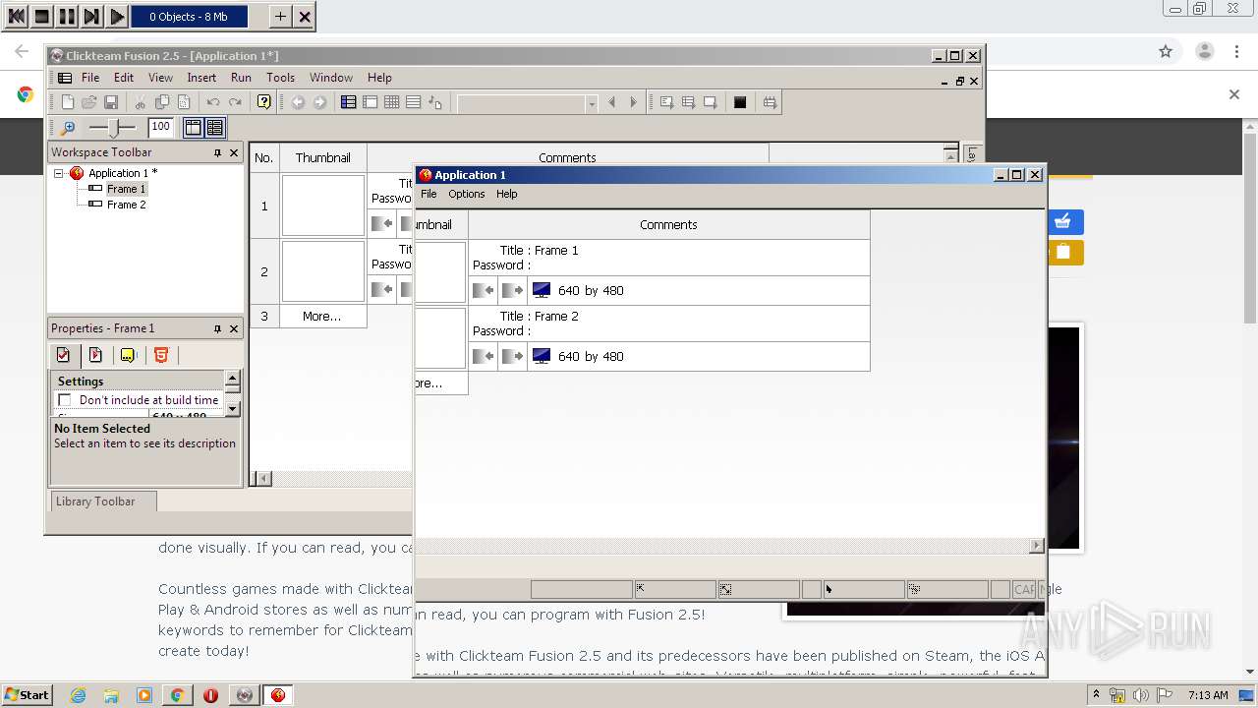Click the zoom magnifier icon
Screen dimensions: 1258x708
pyautogui.click(x=68, y=128)
